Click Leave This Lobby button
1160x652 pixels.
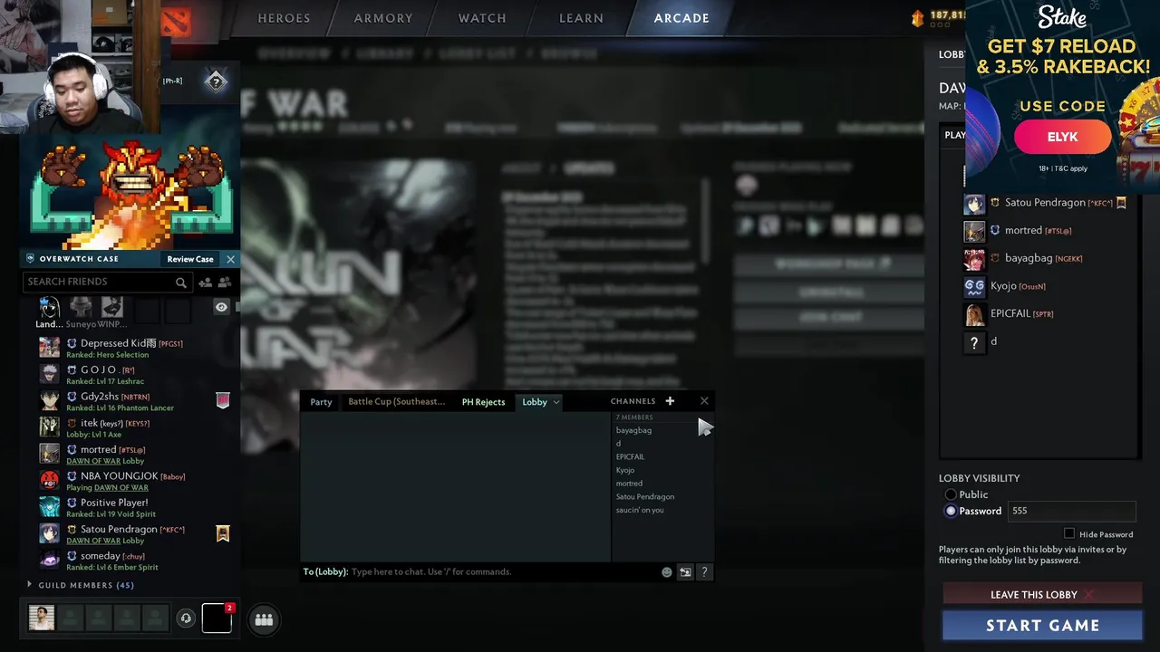point(1042,595)
